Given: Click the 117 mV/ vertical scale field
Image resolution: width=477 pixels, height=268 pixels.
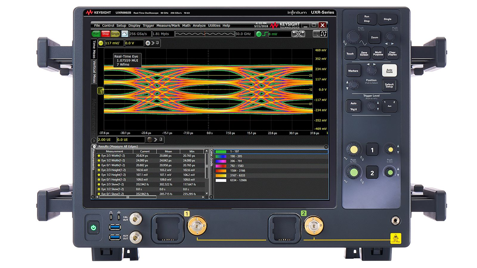Looking at the screenshot, I should (114, 43).
